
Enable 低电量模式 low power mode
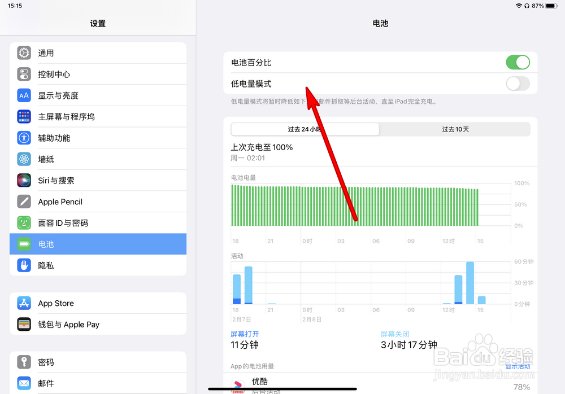pyautogui.click(x=518, y=84)
